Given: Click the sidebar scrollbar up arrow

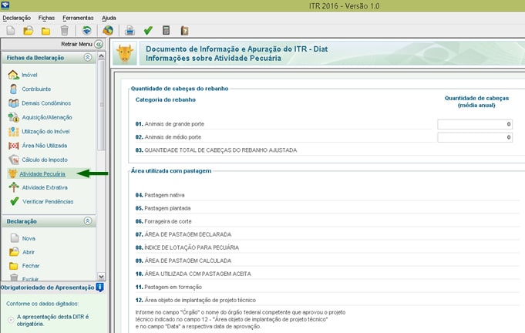Looking at the screenshot, I should click(102, 56).
